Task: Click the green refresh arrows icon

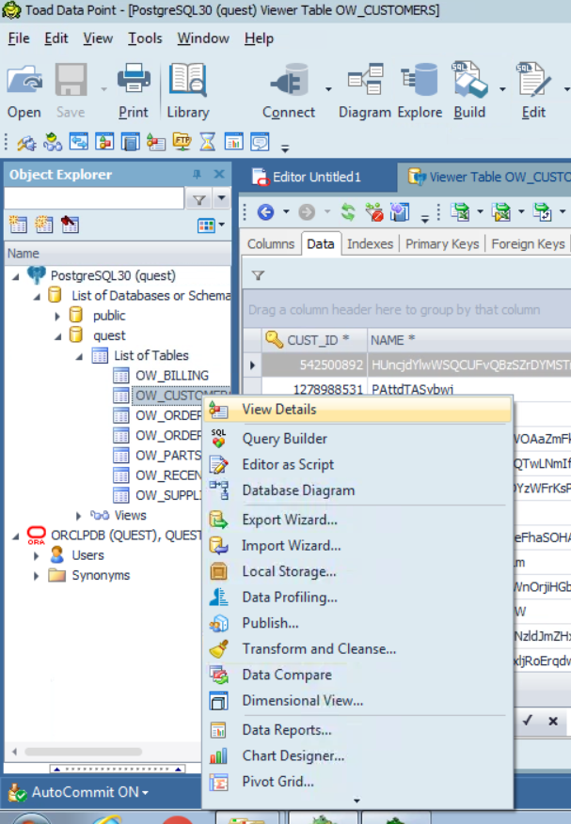Action: point(348,212)
